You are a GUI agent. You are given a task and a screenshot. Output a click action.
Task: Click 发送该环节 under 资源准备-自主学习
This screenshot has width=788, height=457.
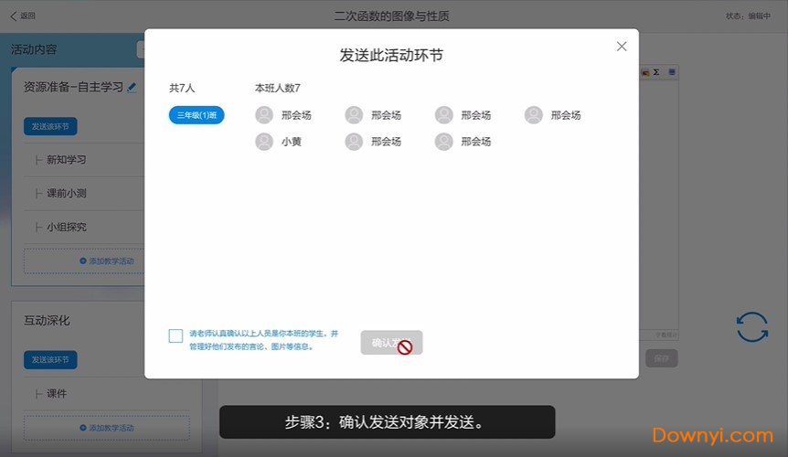(50, 126)
